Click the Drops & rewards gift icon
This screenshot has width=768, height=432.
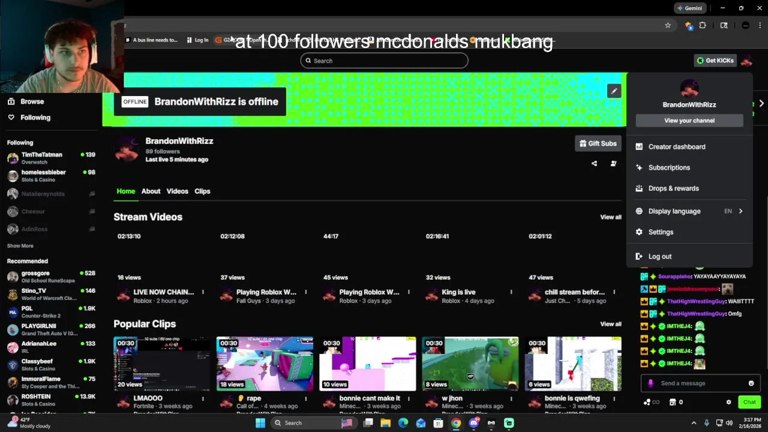tap(639, 188)
